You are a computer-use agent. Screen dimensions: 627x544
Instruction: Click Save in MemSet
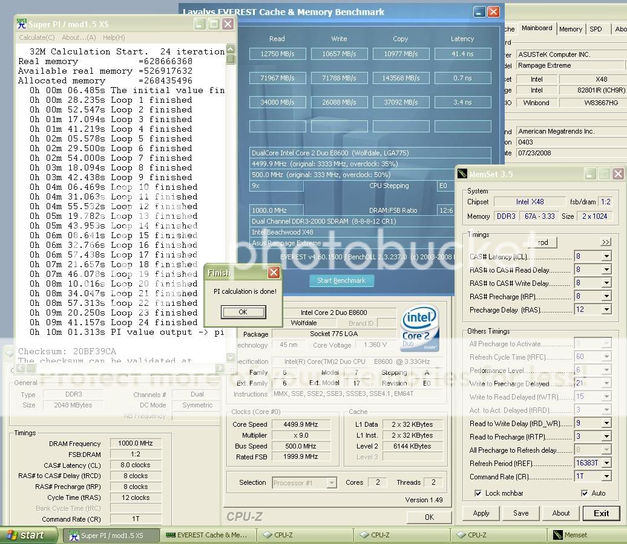(x=520, y=513)
